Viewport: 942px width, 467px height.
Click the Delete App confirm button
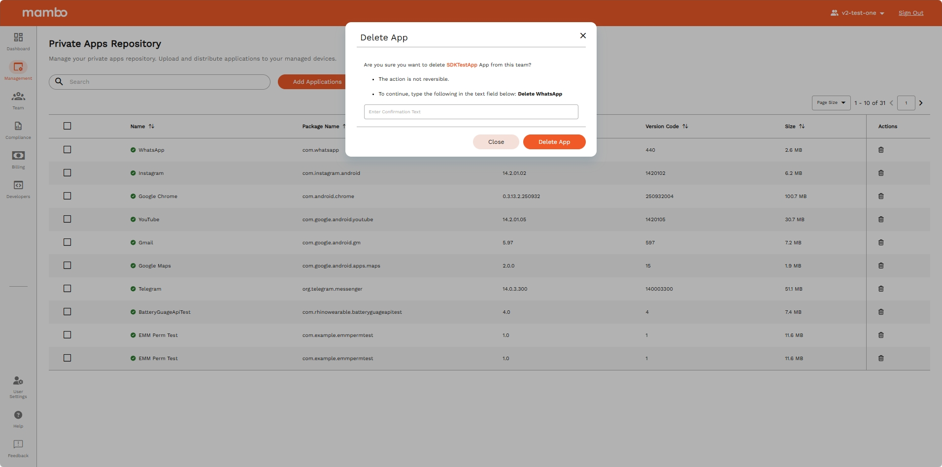point(554,142)
